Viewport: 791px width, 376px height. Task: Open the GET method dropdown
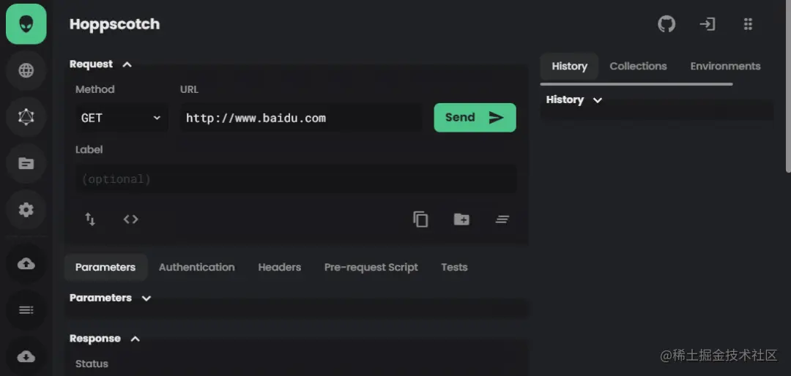coord(122,118)
